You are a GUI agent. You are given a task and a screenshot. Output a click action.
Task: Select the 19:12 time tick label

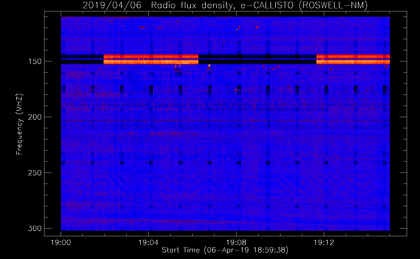click(x=324, y=243)
